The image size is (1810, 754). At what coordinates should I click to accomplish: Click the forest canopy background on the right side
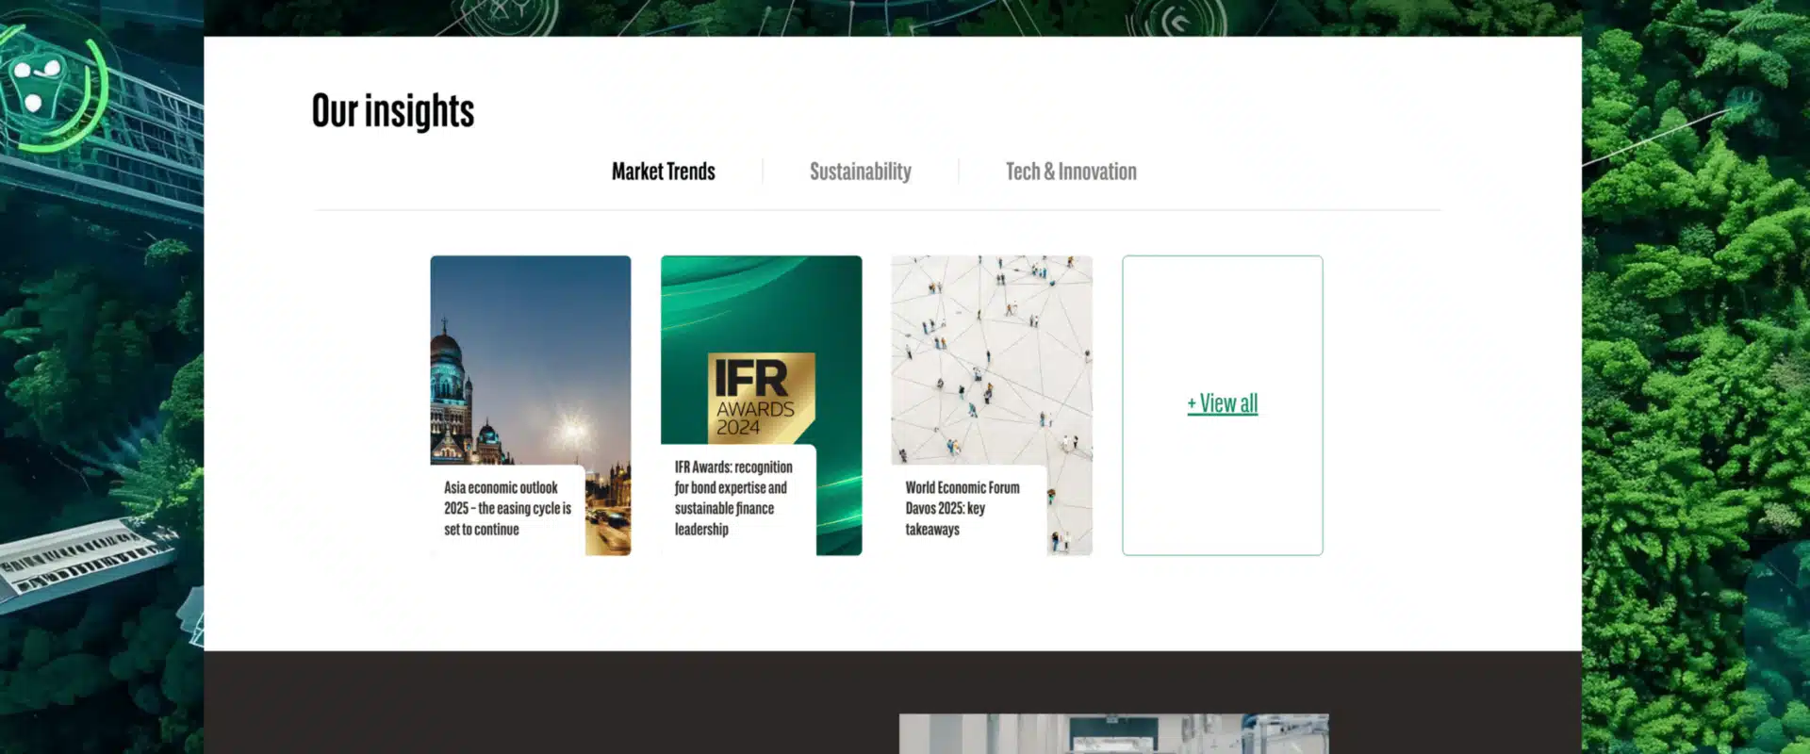[1695, 377]
